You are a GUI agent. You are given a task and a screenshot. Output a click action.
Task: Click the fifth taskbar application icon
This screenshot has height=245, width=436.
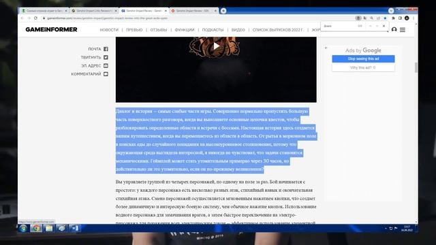[x=74, y=229]
